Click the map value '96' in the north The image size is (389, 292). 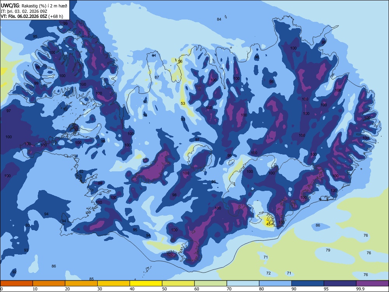[257, 57]
